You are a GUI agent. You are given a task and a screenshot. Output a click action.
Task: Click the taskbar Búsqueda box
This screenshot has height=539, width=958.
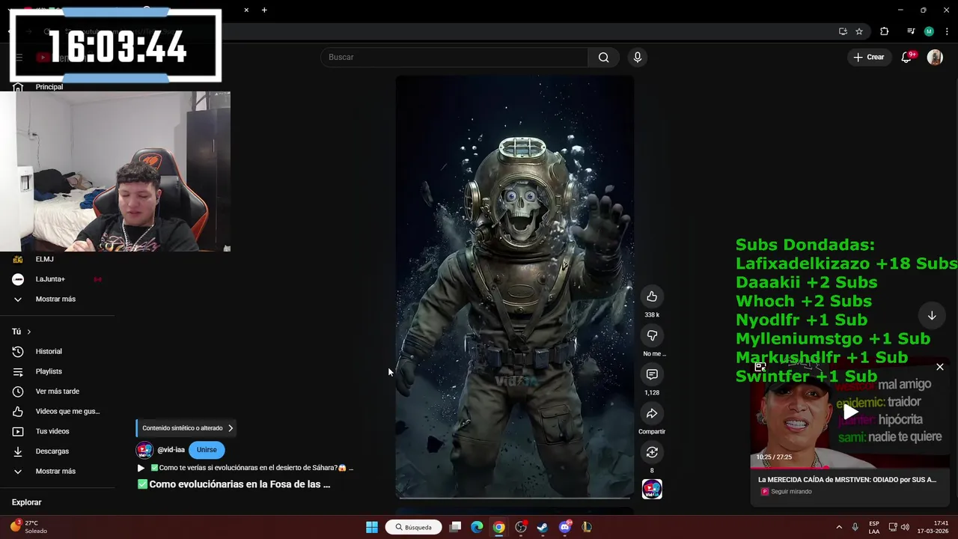coord(414,527)
